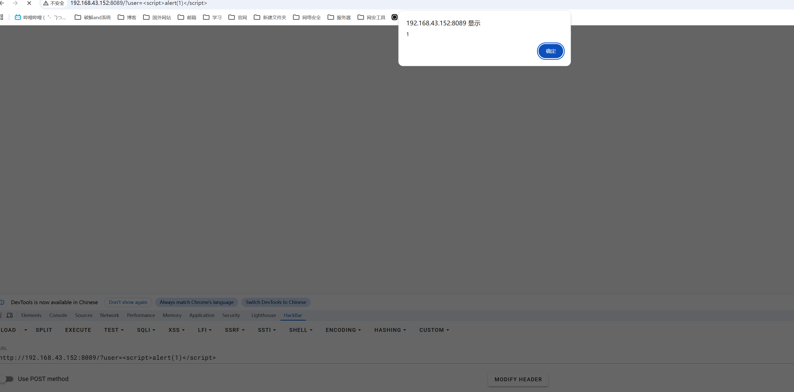Click the MODIFY HEADER button
794x392 pixels.
[518, 379]
